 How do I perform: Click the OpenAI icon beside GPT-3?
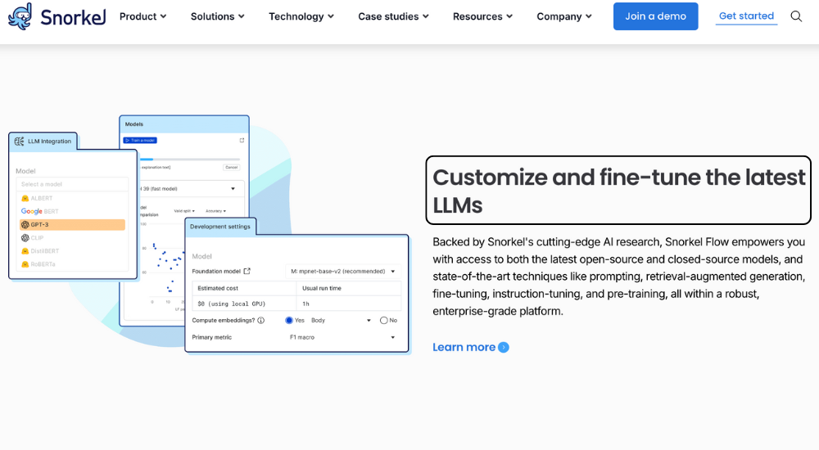point(25,224)
